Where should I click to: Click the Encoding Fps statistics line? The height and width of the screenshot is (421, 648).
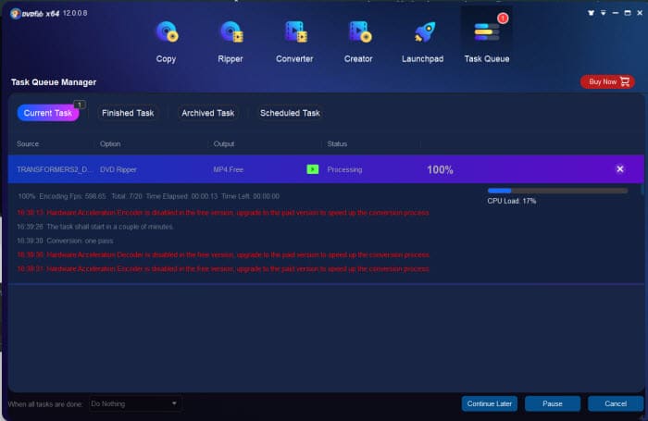coord(148,196)
